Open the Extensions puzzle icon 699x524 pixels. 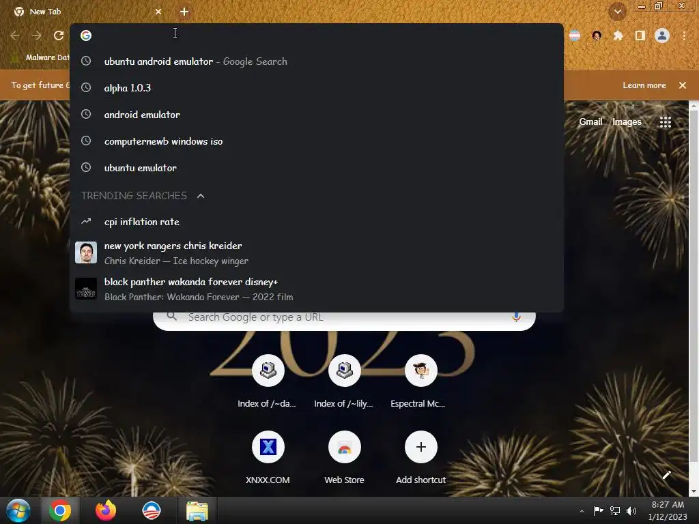click(x=618, y=35)
